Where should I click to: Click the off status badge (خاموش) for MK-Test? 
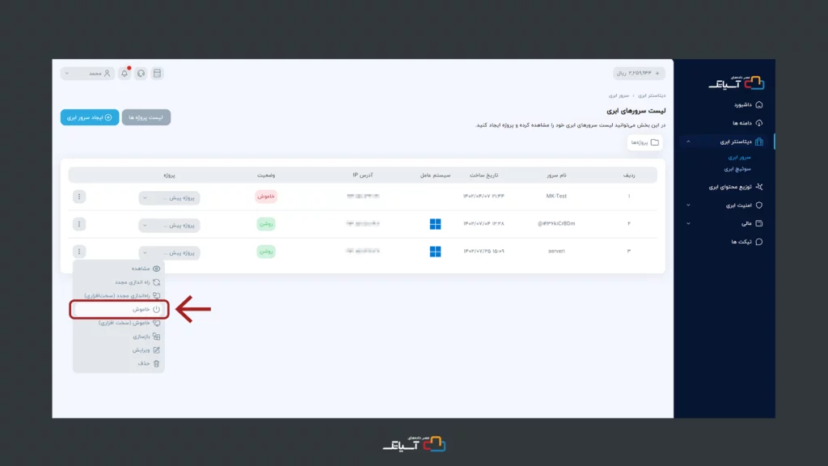(x=265, y=197)
